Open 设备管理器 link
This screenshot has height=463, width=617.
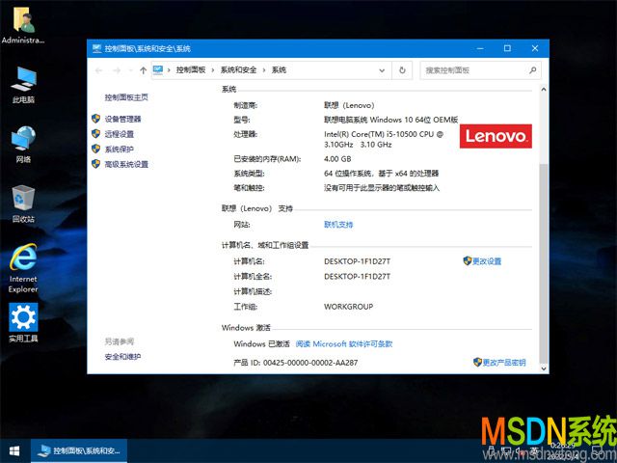pos(122,119)
